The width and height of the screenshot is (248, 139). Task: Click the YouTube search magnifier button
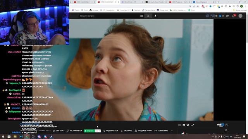(x=148, y=16)
